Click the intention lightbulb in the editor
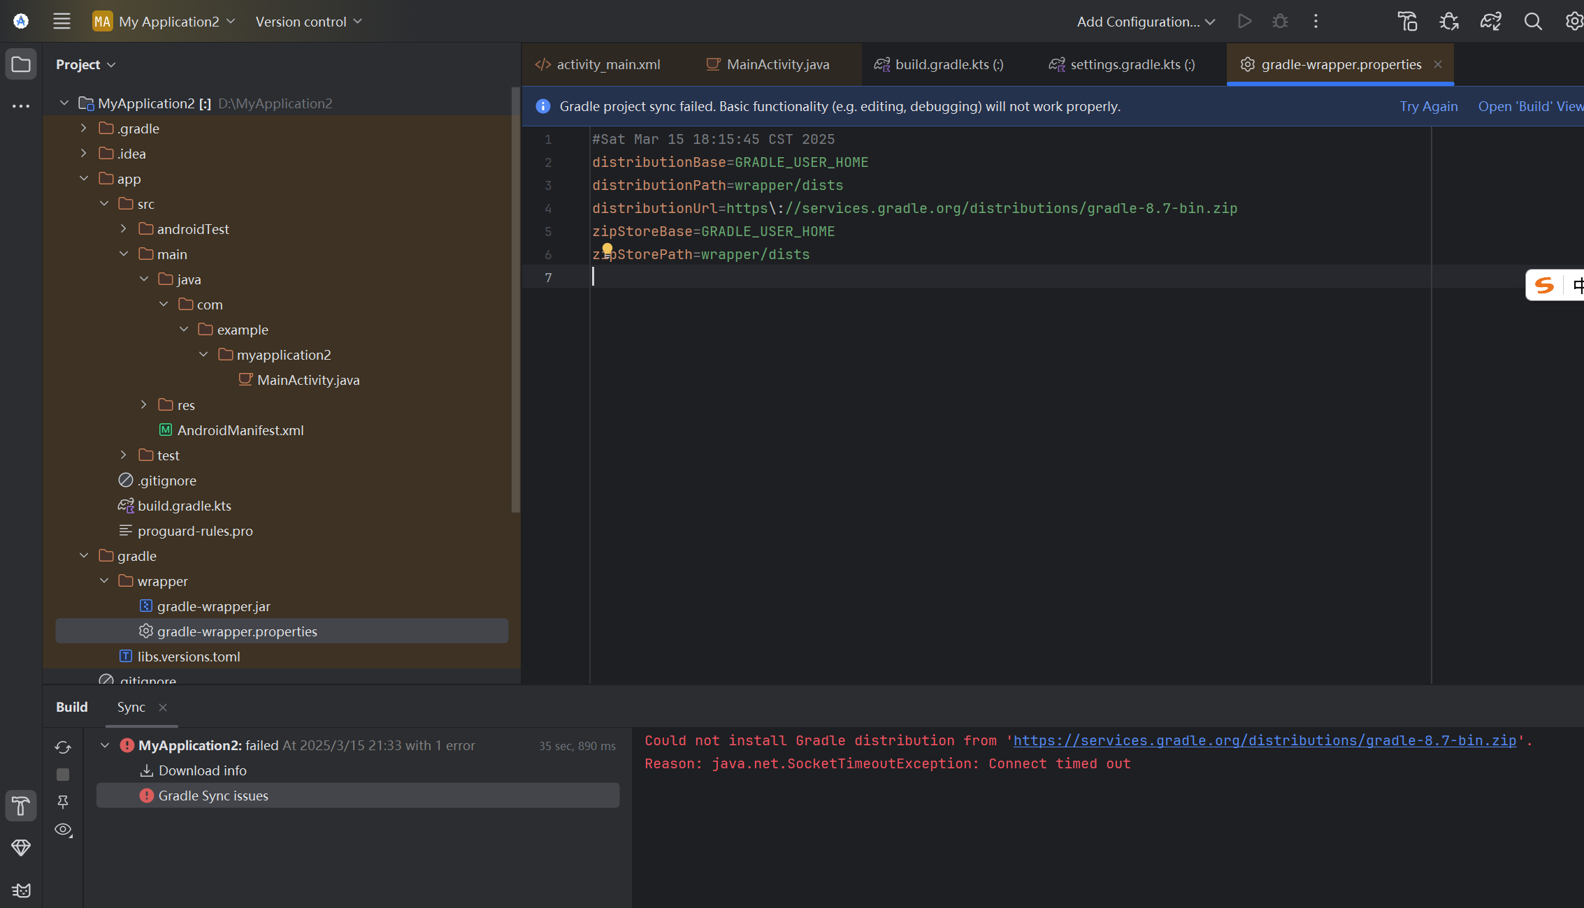This screenshot has width=1584, height=908. 607,249
